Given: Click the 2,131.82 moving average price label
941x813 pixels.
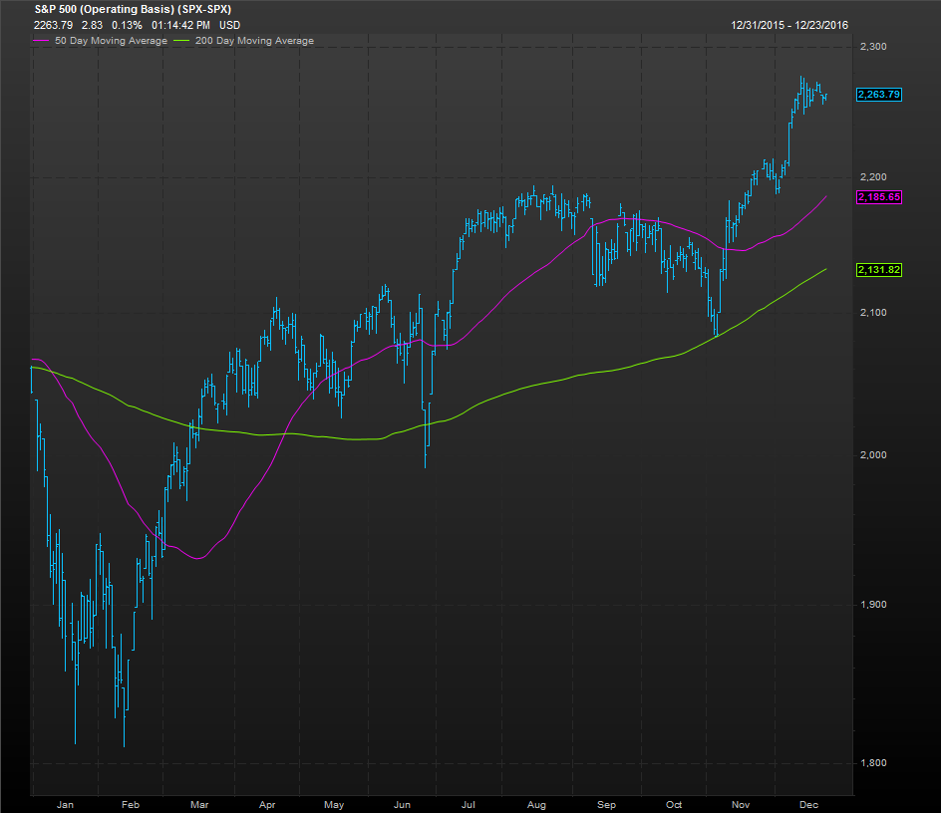Looking at the screenshot, I should (879, 269).
